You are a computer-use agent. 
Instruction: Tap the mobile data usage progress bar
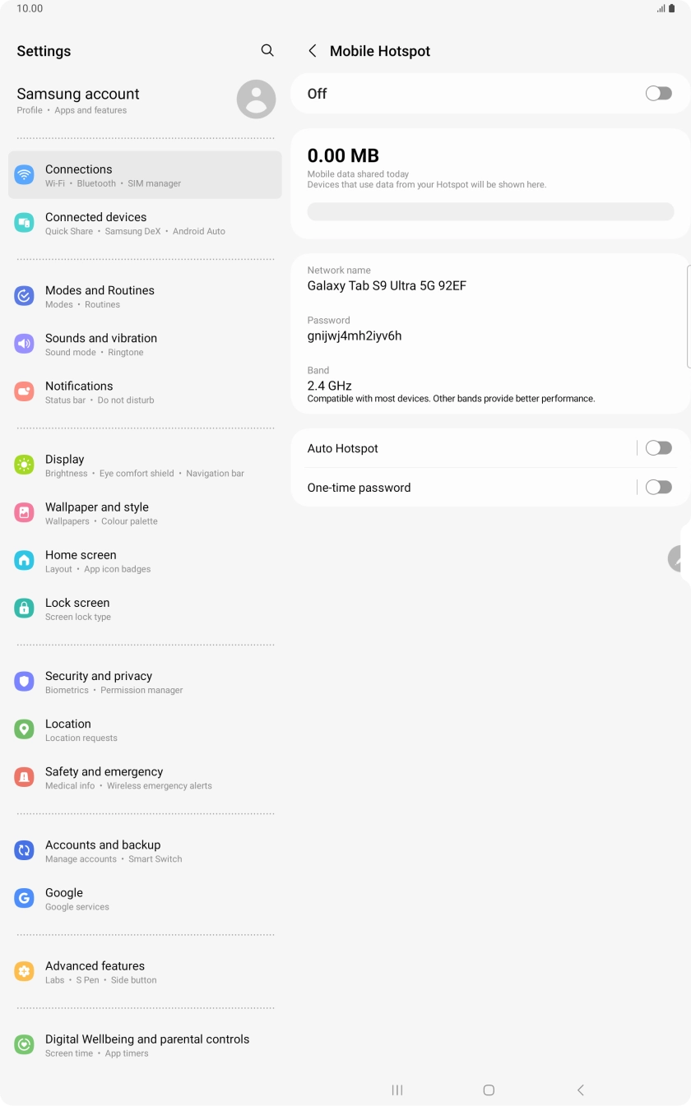(x=490, y=212)
